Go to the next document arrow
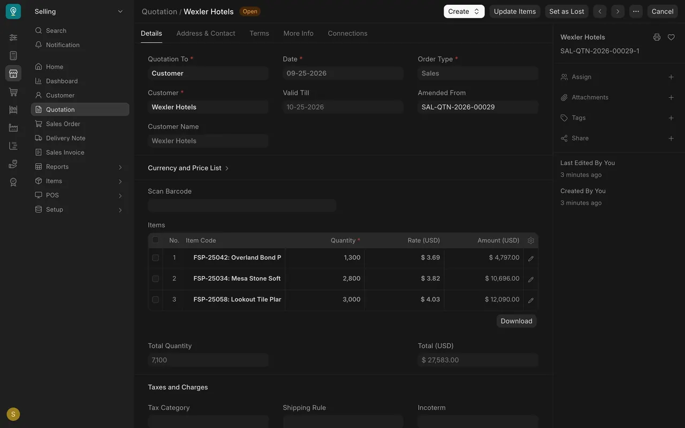Screen dimensions: 685x428 tap(618, 11)
